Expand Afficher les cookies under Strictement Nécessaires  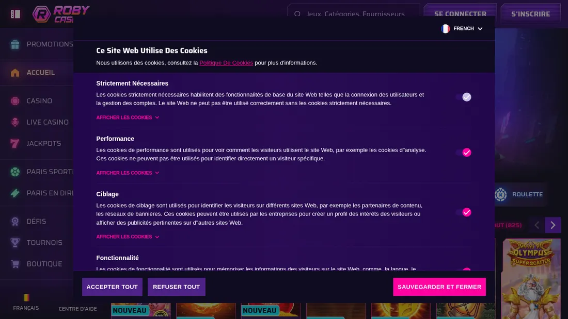[128, 117]
